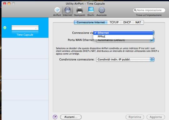
Task: Select the Internet globe toolbar icon
Action: click(67, 12)
